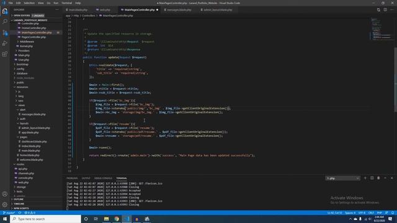Maximize the terminal panel size
397x223 pixels.
(x=385, y=178)
